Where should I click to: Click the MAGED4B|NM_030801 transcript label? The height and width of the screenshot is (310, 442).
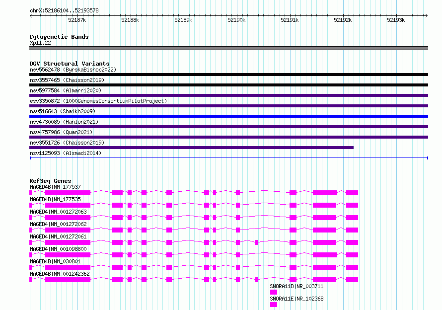pos(55,261)
